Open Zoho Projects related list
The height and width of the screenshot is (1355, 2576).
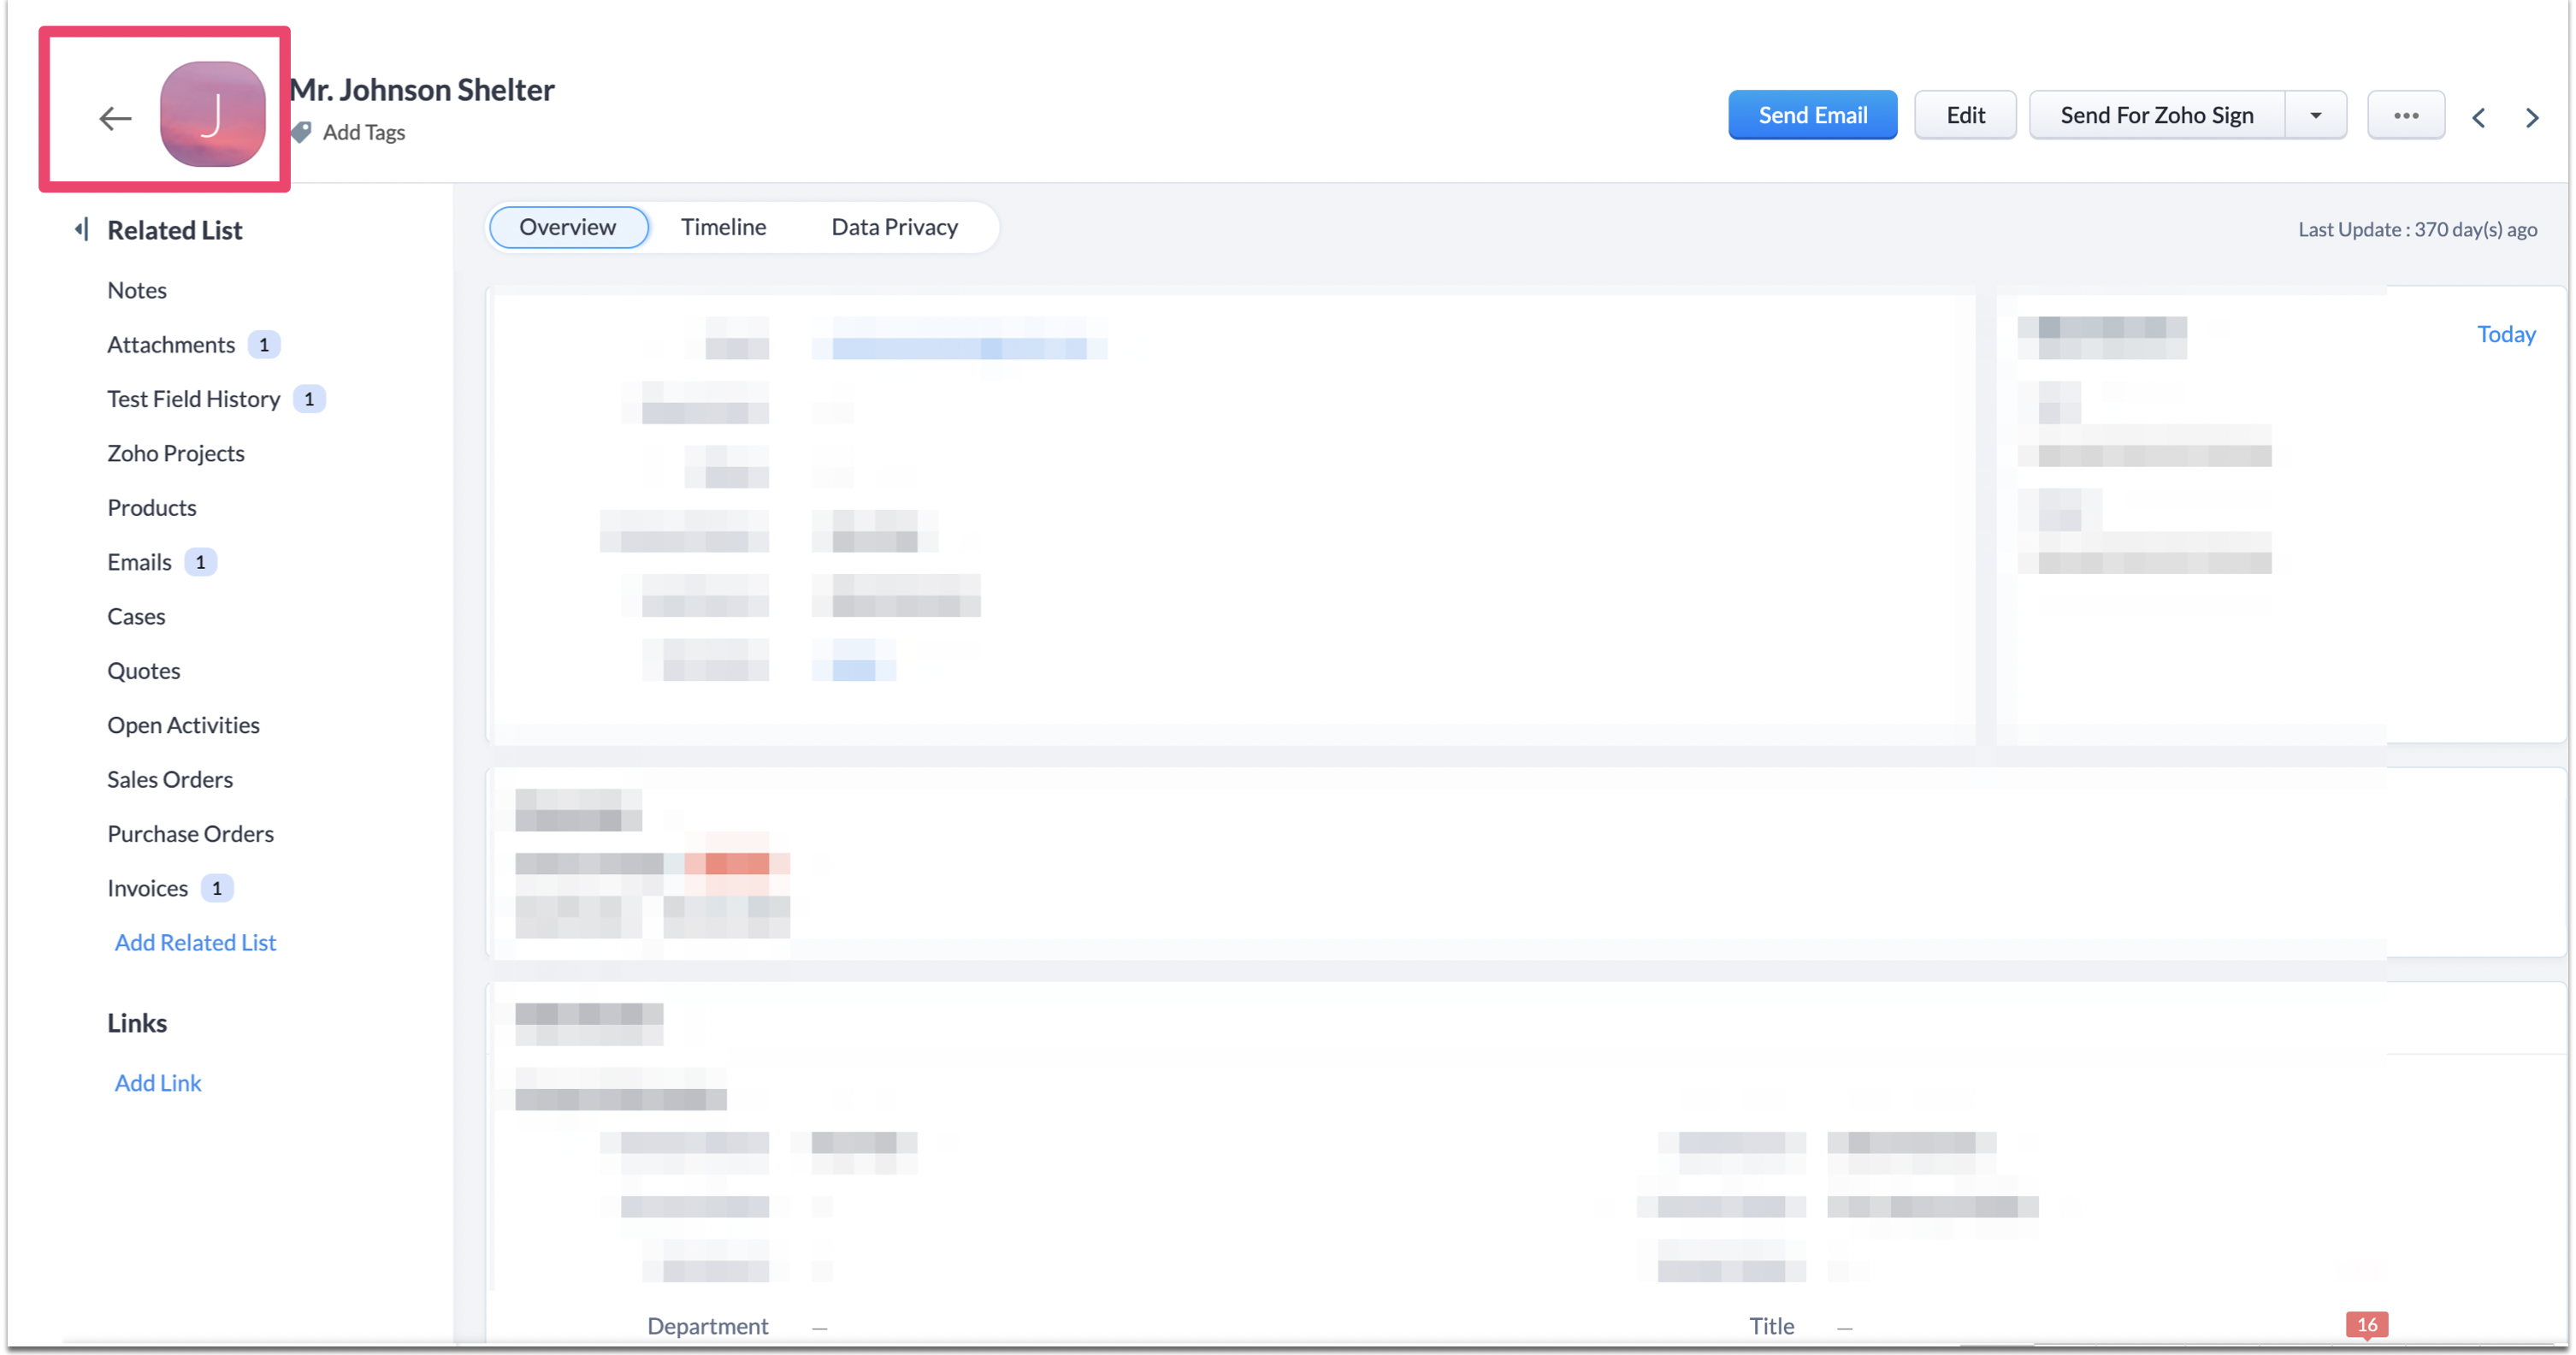[176, 453]
